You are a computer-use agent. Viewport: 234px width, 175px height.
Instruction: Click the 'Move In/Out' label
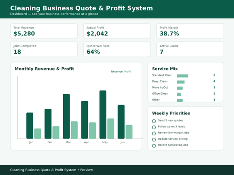point(160,87)
